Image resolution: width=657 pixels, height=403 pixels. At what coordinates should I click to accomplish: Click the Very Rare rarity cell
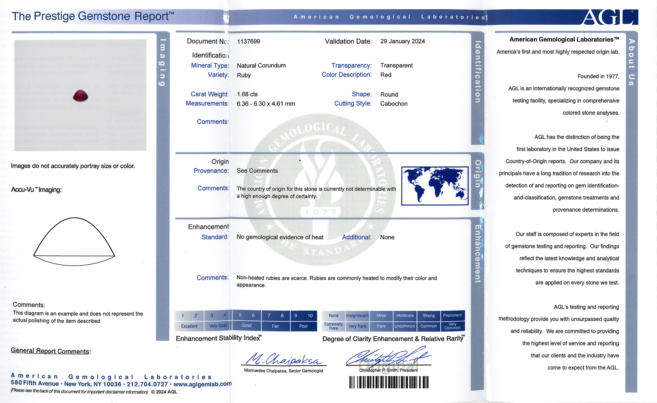pos(357,326)
